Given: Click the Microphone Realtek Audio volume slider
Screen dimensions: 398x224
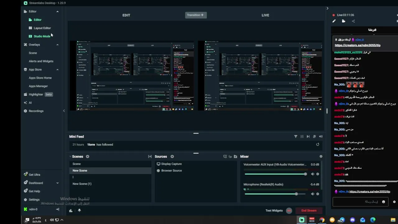Looking at the screenshot, I should 275,194.
